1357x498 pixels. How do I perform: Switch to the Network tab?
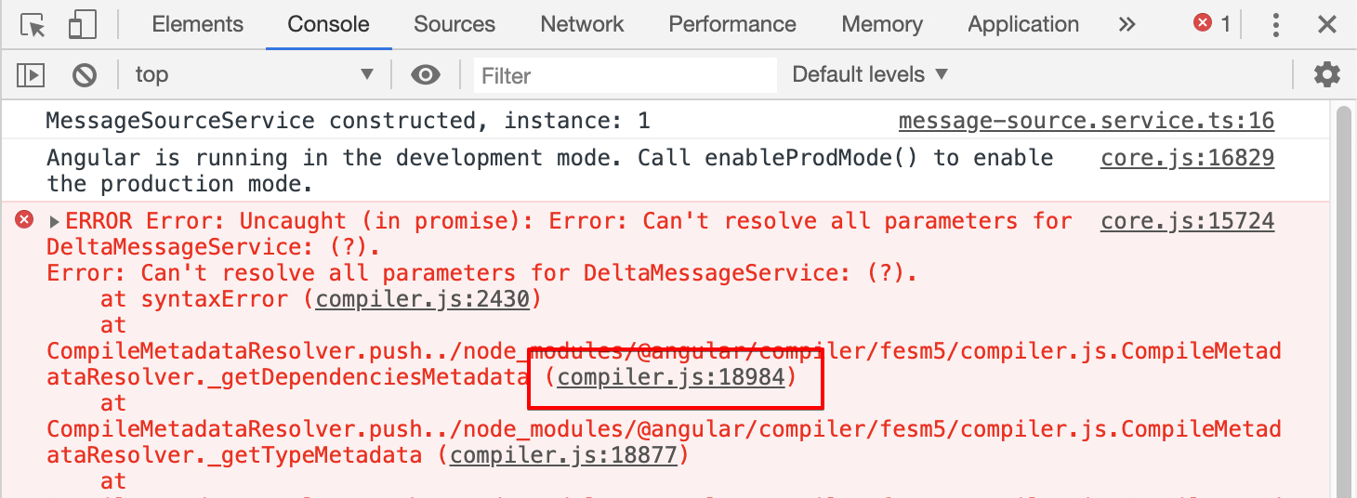tap(582, 25)
